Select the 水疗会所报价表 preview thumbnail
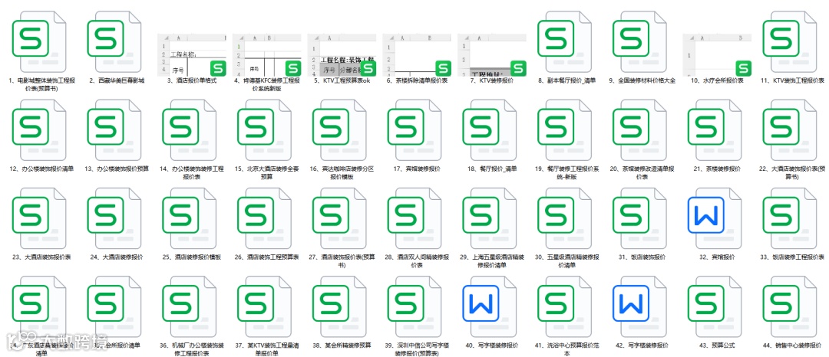 718,55
